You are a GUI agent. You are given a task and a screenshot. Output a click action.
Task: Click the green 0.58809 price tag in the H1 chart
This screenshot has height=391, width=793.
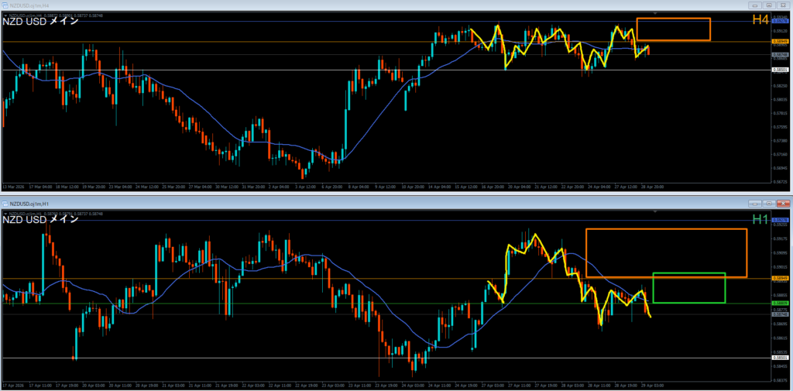779,303
